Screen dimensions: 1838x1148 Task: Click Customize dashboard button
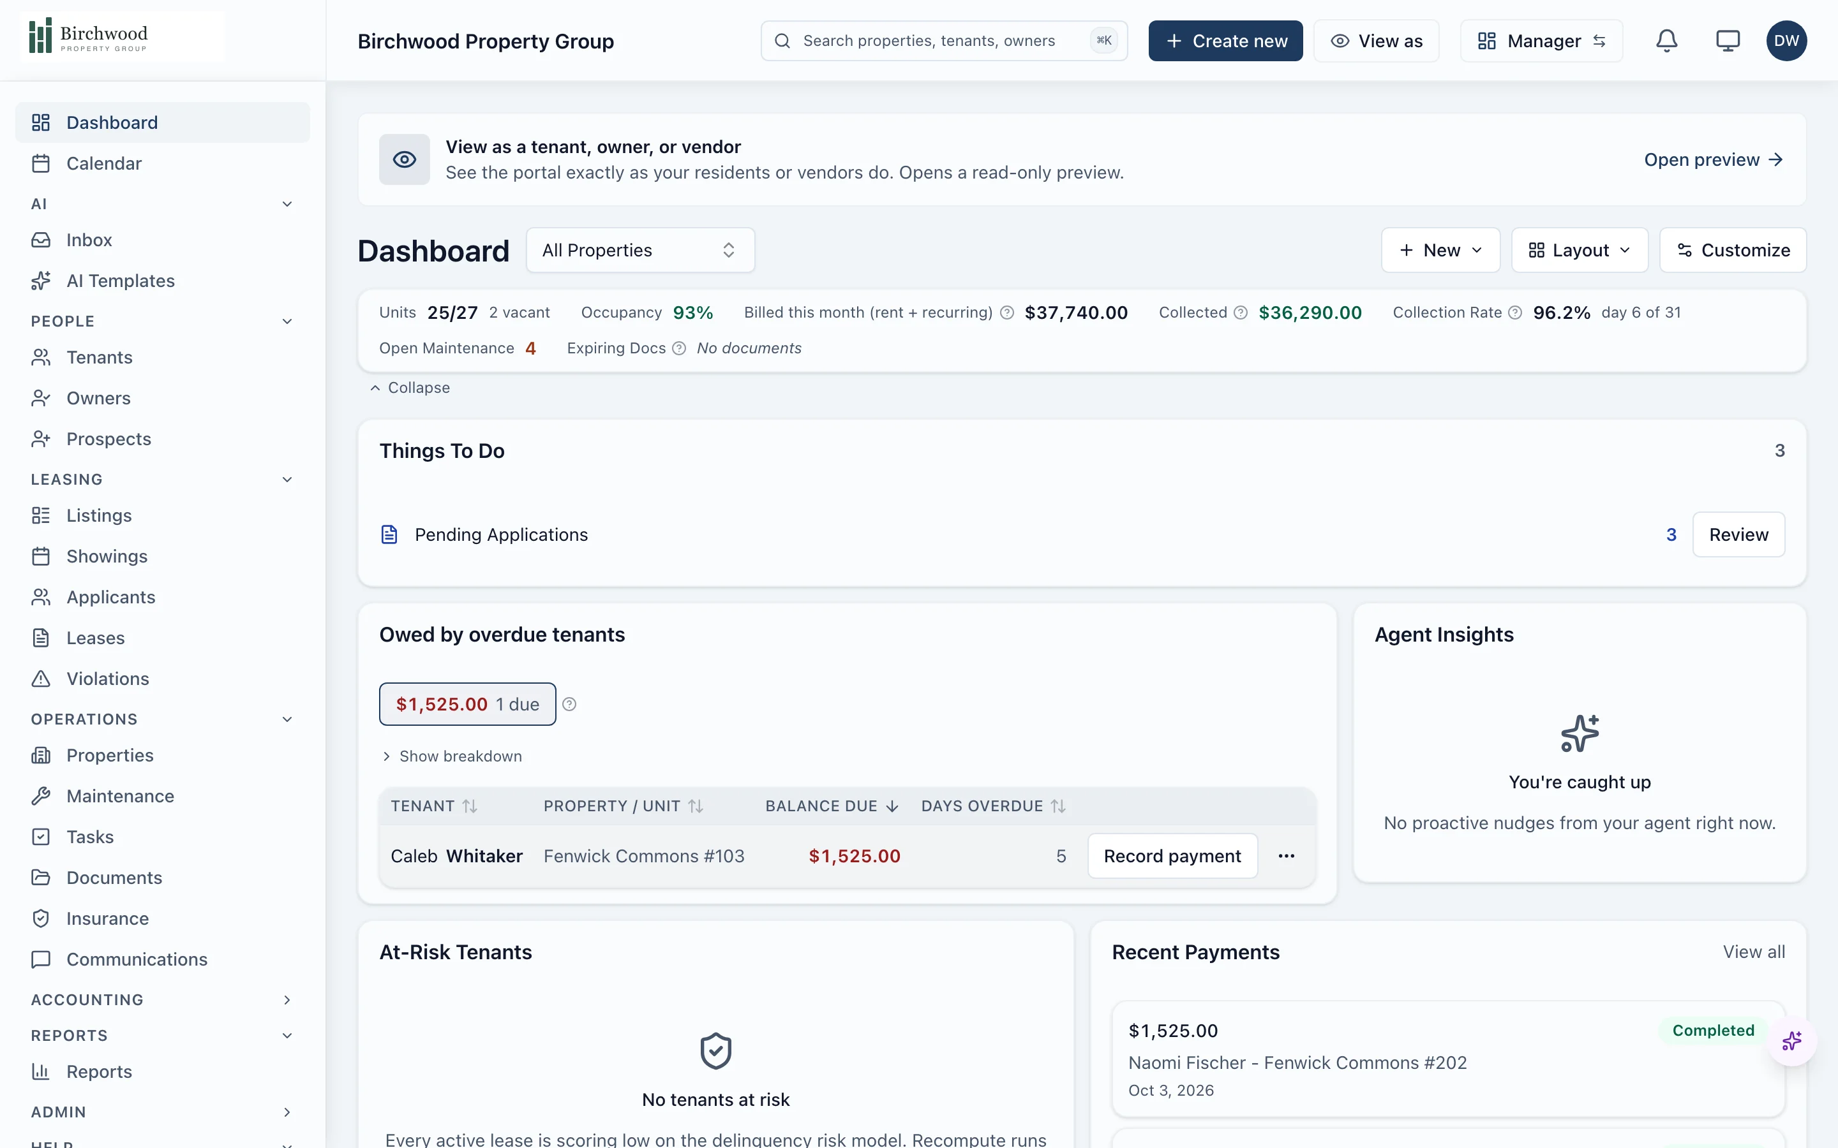point(1733,251)
